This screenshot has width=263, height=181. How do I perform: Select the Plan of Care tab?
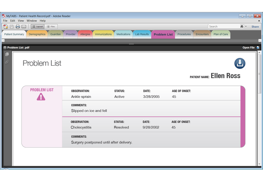(x=221, y=34)
